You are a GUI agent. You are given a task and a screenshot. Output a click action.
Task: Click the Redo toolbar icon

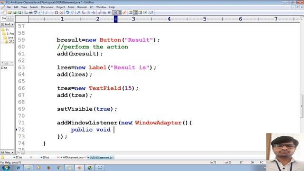click(73, 13)
